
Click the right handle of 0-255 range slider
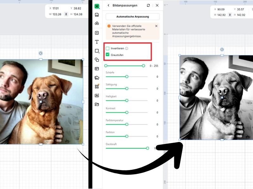click(x=144, y=66)
